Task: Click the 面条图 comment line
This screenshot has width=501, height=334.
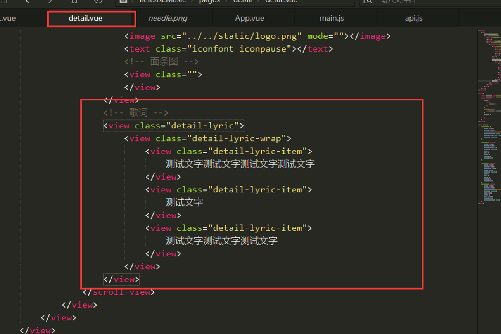Action: click(x=161, y=62)
